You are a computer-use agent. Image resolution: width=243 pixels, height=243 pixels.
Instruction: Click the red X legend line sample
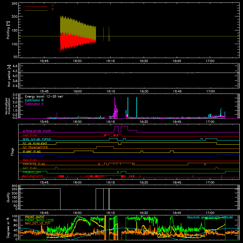[x=36, y=6]
